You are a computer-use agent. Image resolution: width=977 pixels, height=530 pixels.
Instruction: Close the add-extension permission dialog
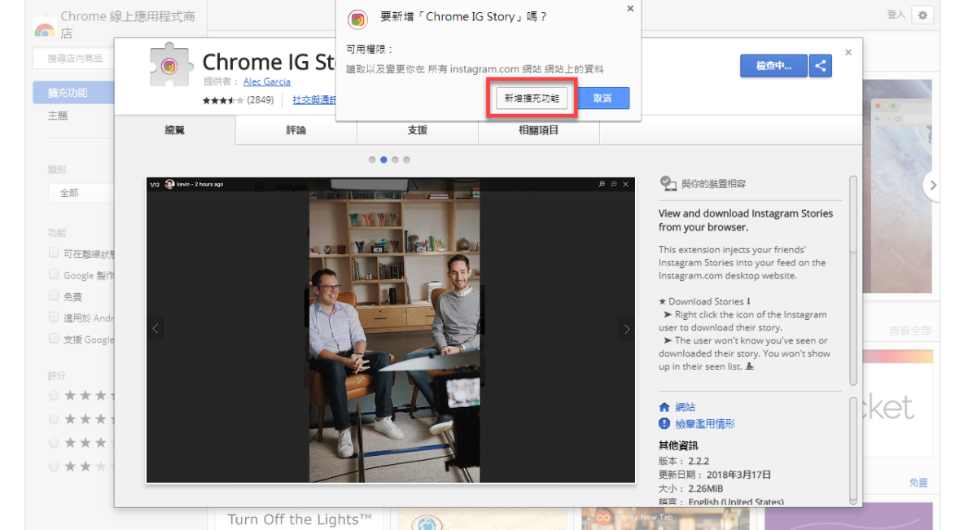point(629,8)
